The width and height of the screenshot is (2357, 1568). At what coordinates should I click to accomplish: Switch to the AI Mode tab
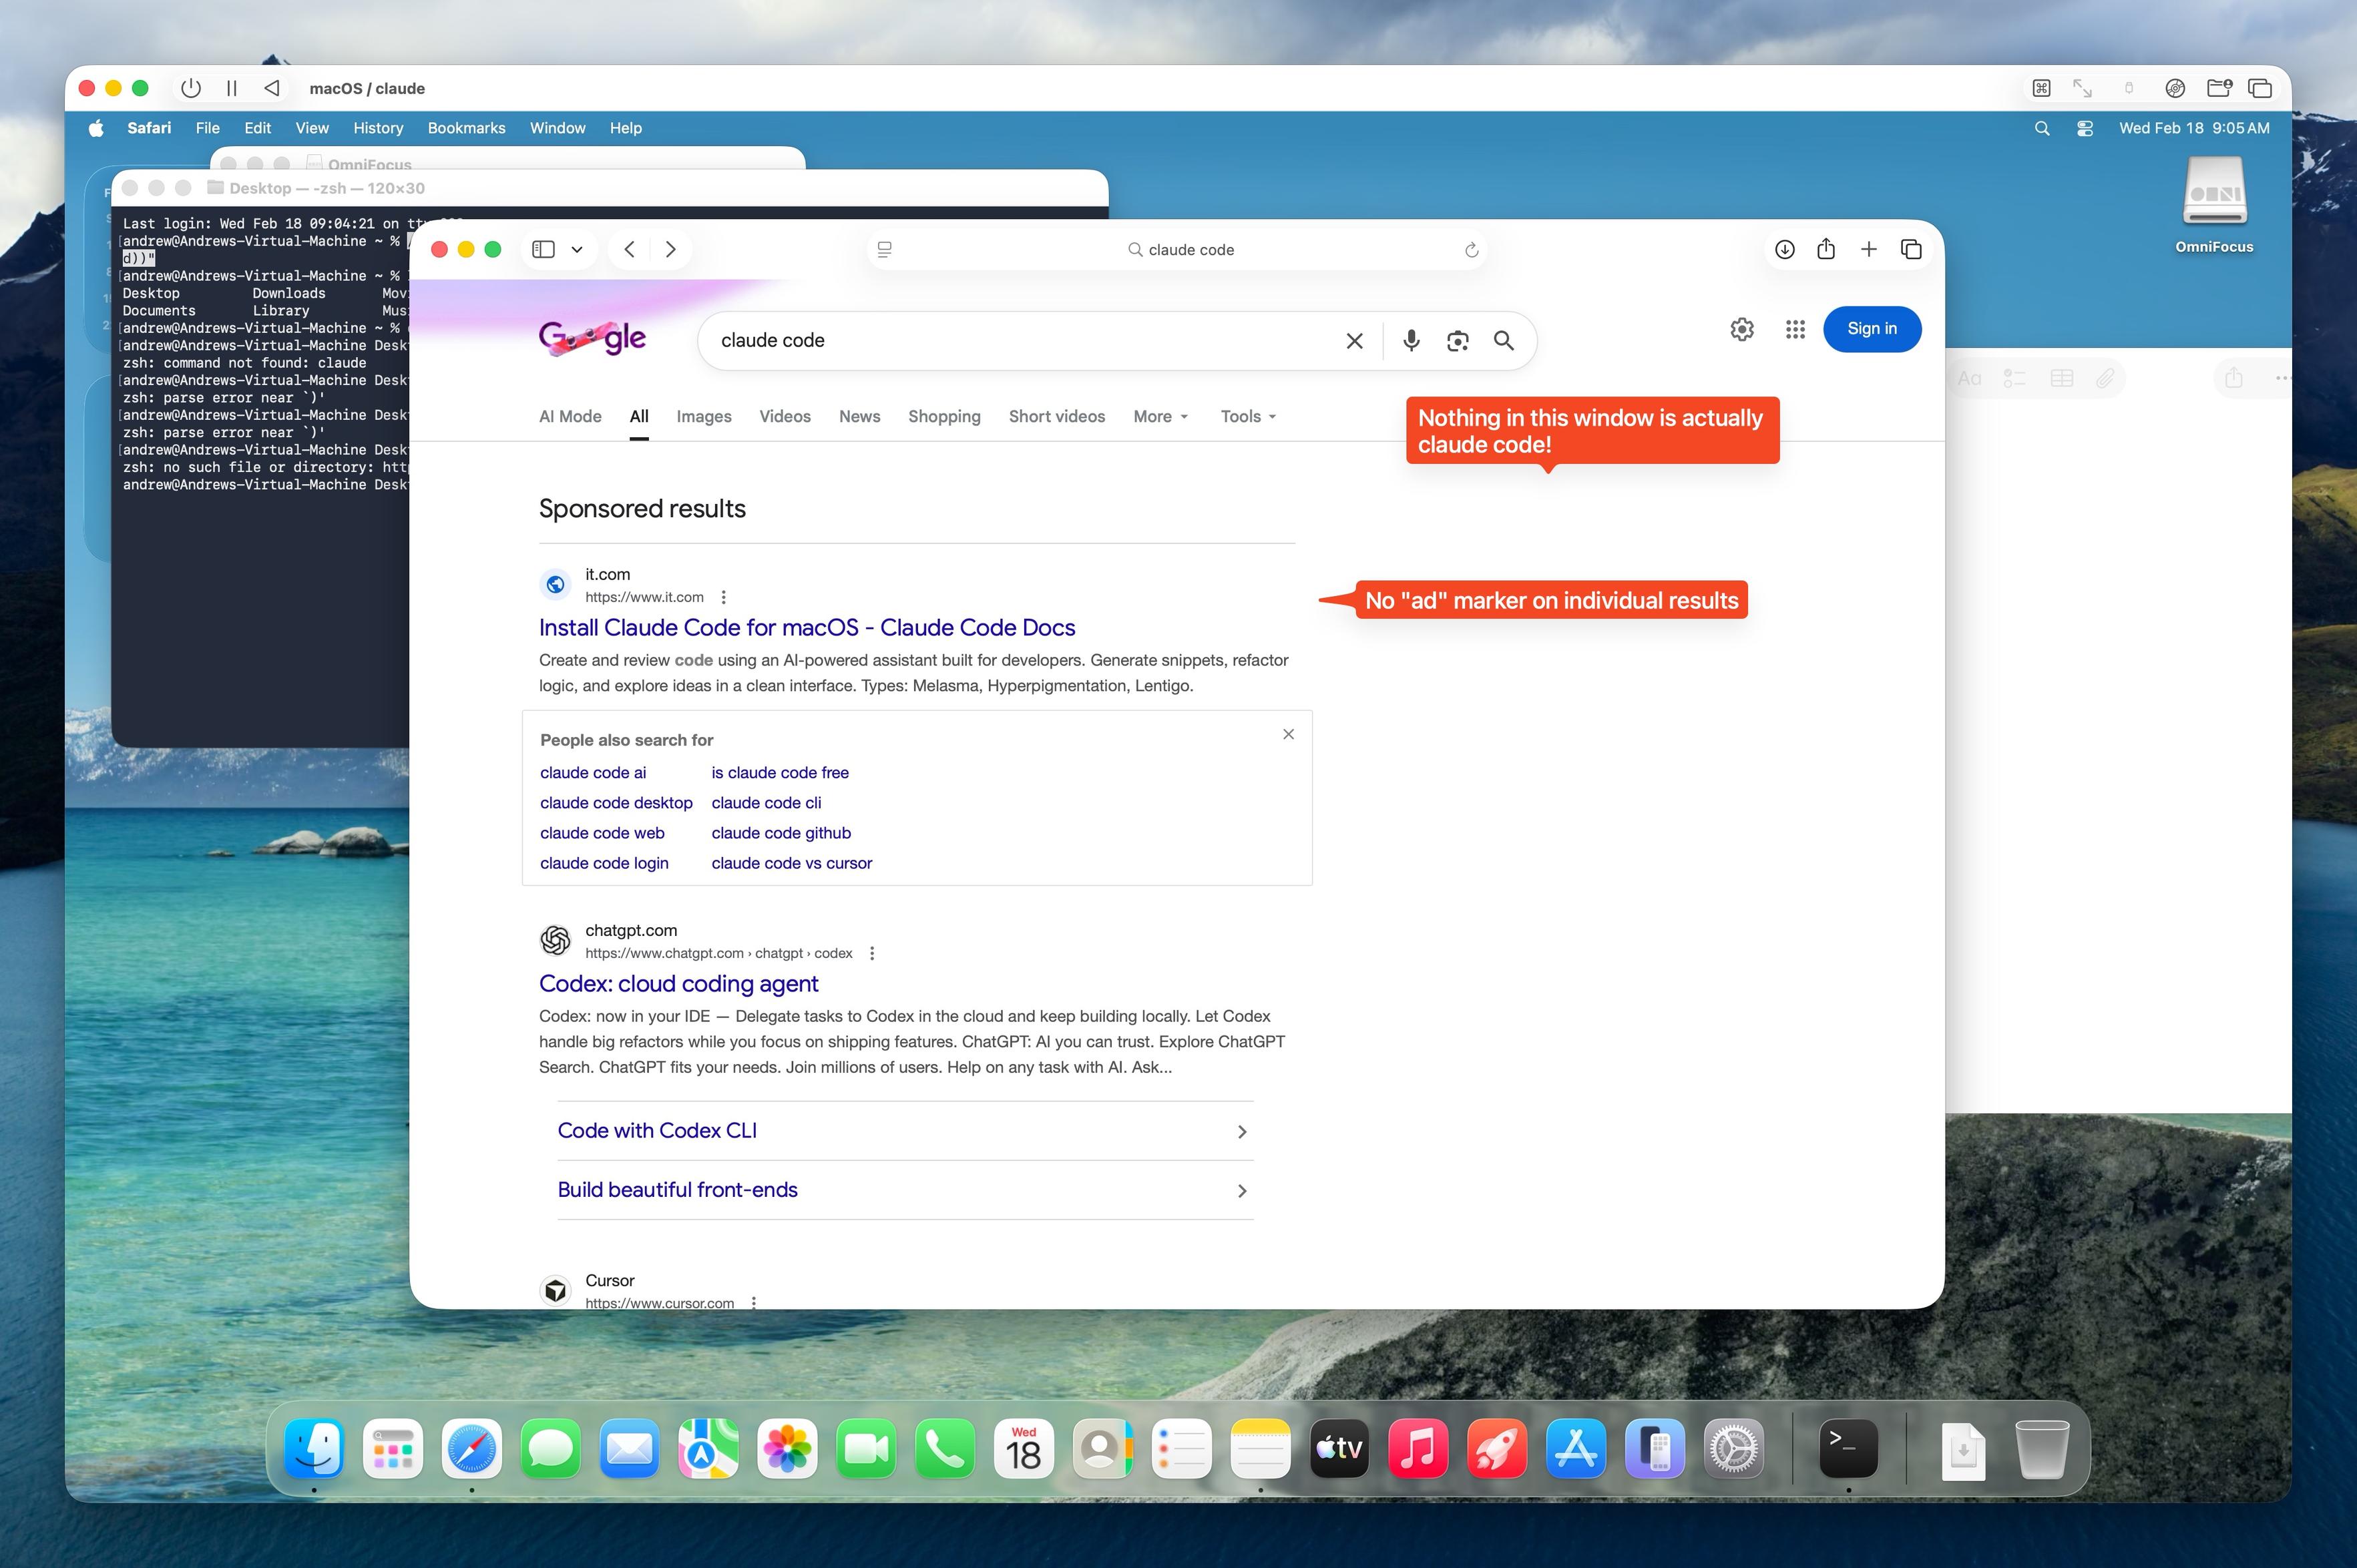click(570, 416)
